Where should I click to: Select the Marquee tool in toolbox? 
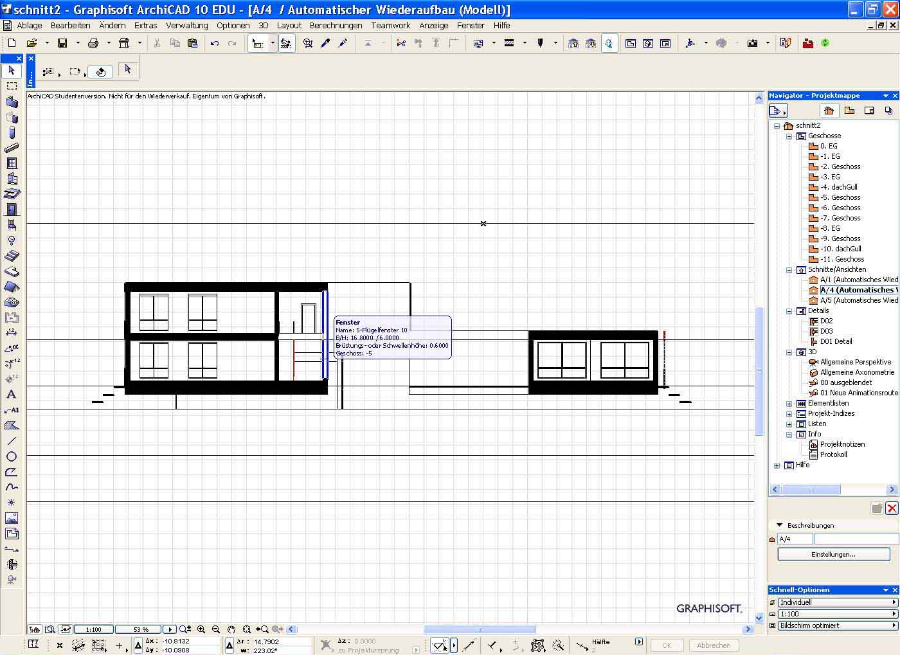[12, 85]
